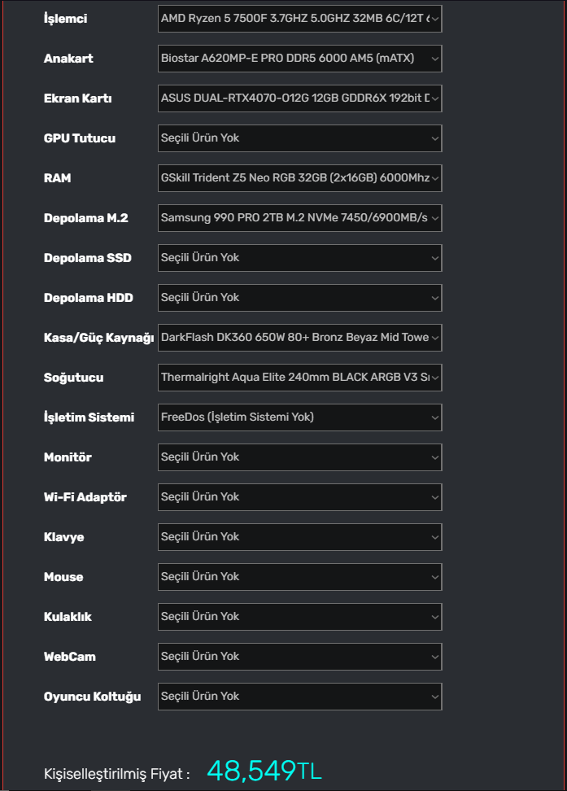Open the Ekran Kartı graphics card dropdown
This screenshot has width=567, height=791.
tap(299, 98)
